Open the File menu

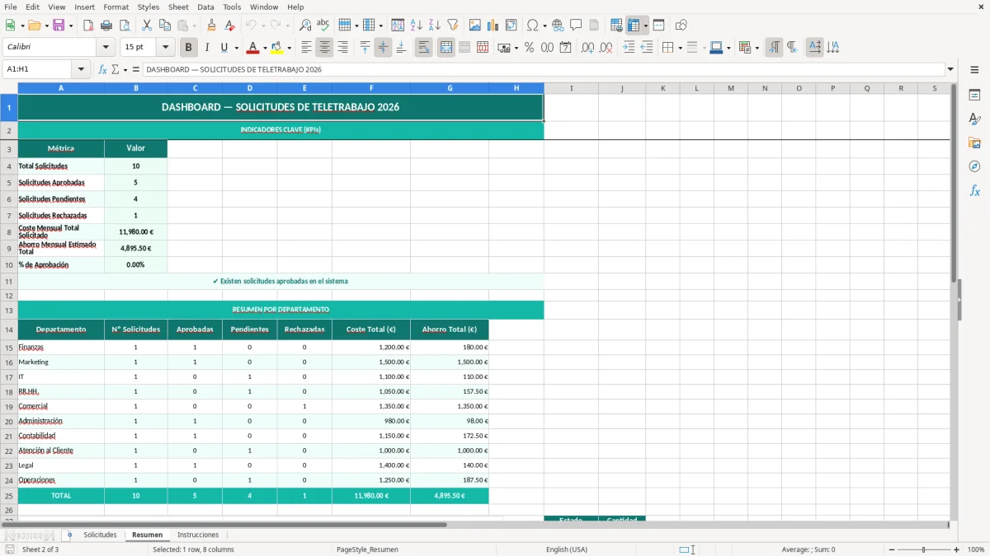click(11, 7)
